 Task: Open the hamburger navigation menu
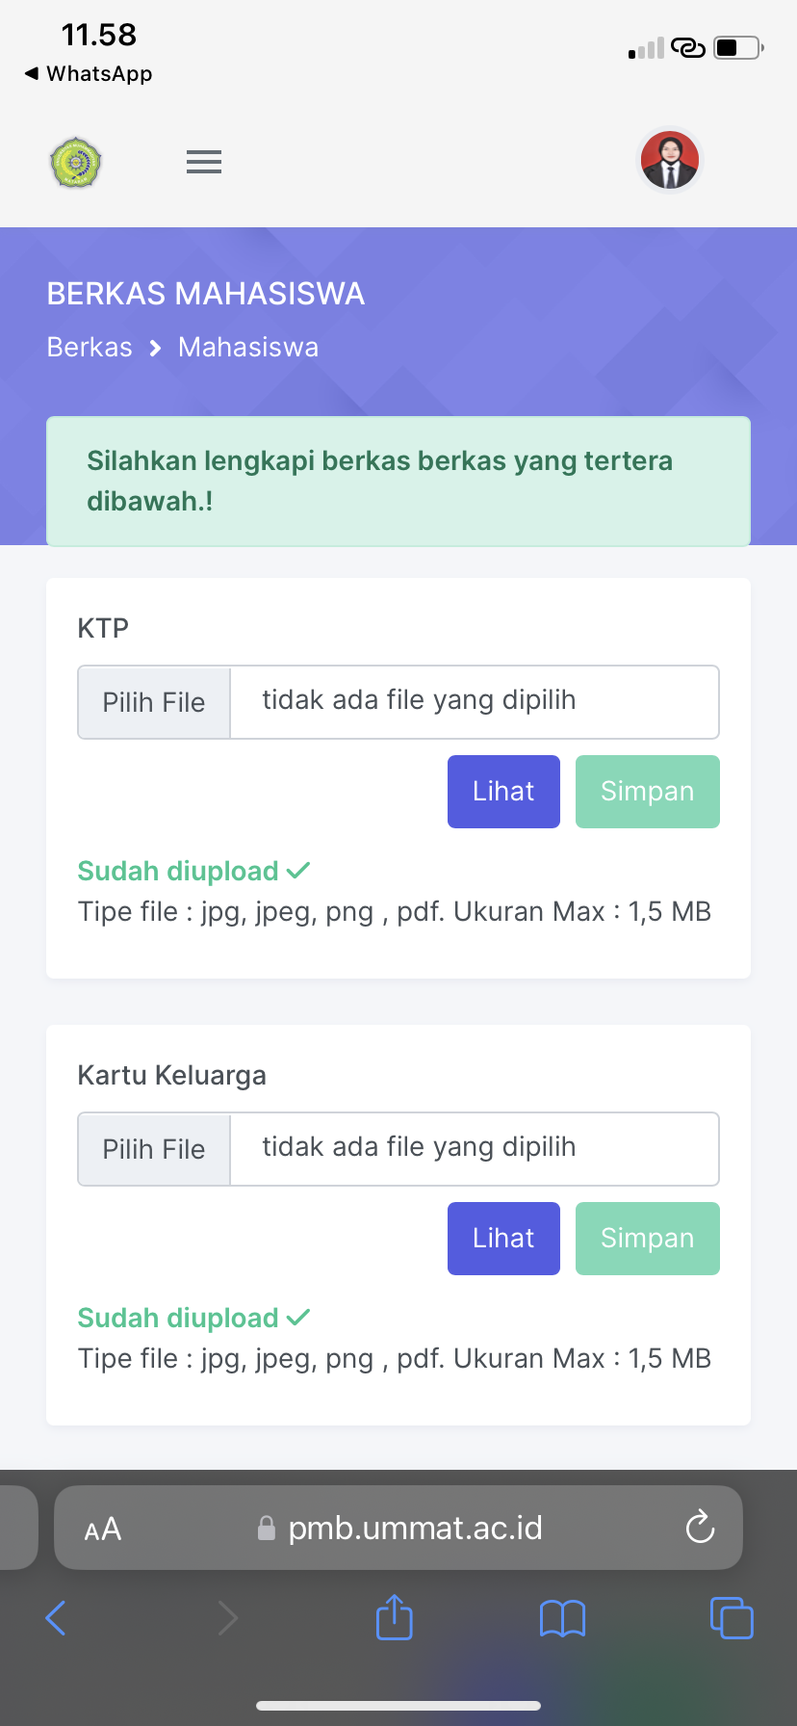[x=204, y=162]
